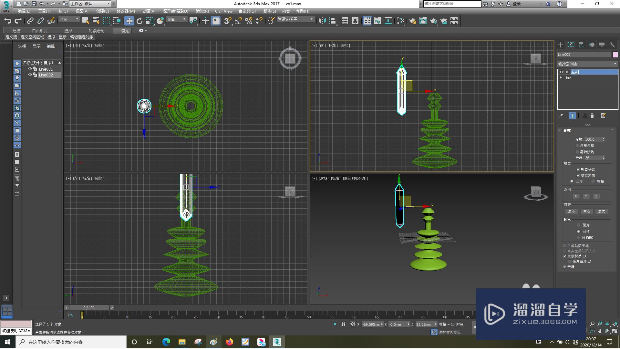Click 最小 align button
Image resolution: width=620 pixels, height=349 pixels.
572,211
